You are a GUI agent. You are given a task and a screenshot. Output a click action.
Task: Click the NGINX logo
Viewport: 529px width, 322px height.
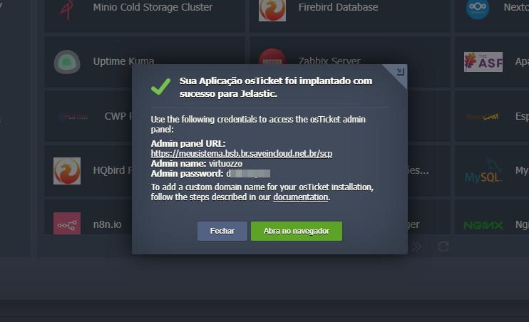[483, 225]
